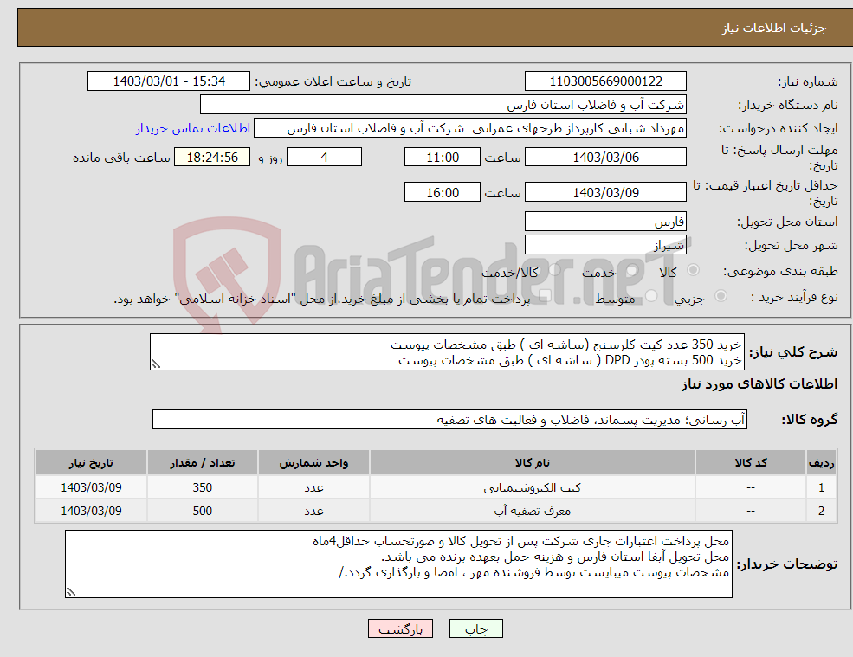The image size is (853, 657).
Task: Click the چاپ (print) button
Action: tap(476, 628)
